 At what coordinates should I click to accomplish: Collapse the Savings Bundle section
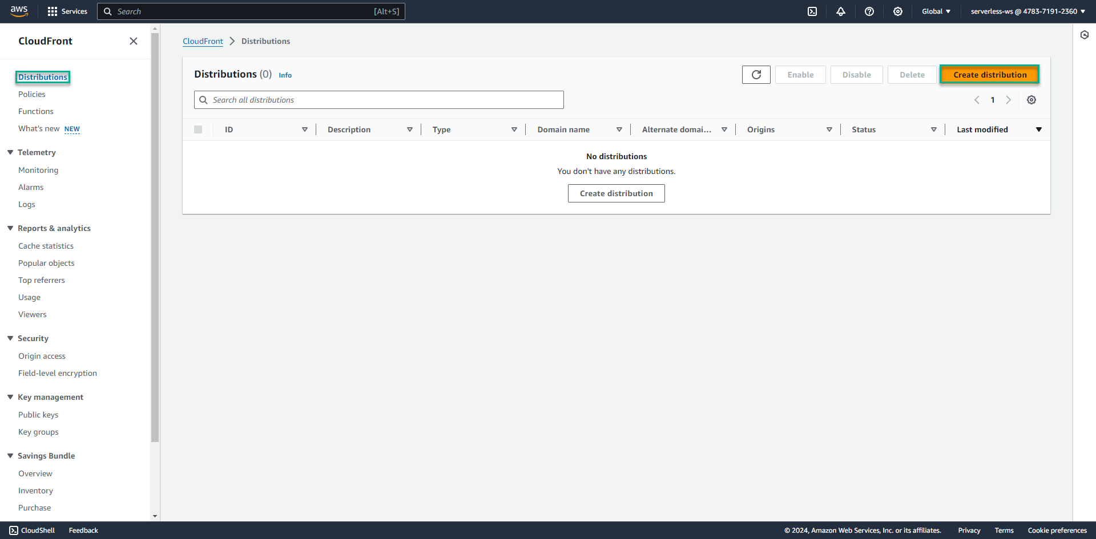[x=10, y=456]
